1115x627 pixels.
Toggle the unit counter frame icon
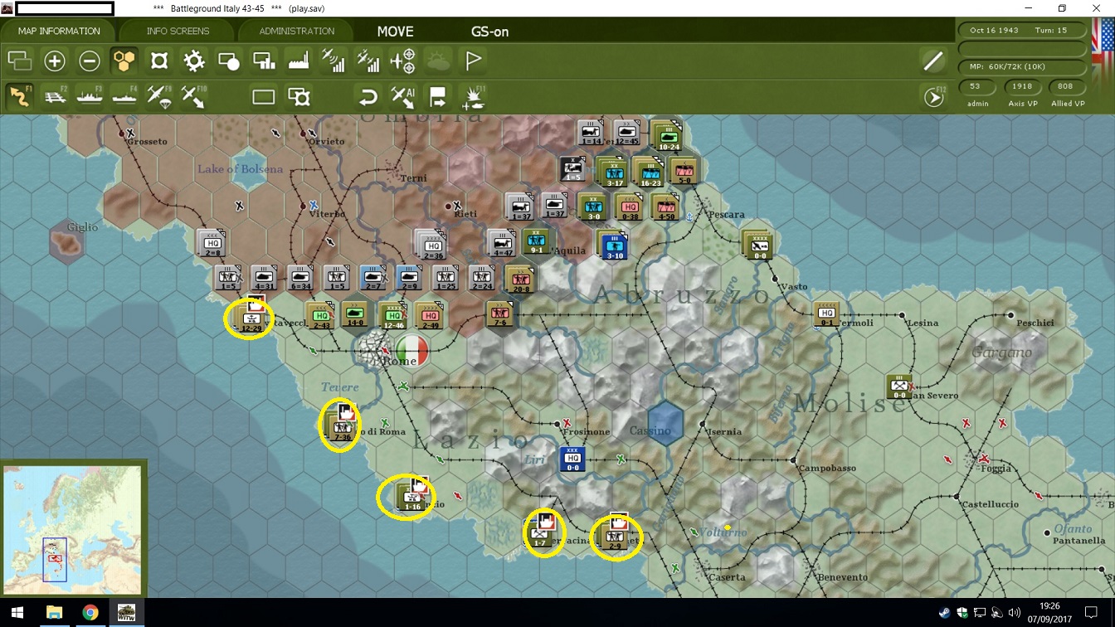159,61
